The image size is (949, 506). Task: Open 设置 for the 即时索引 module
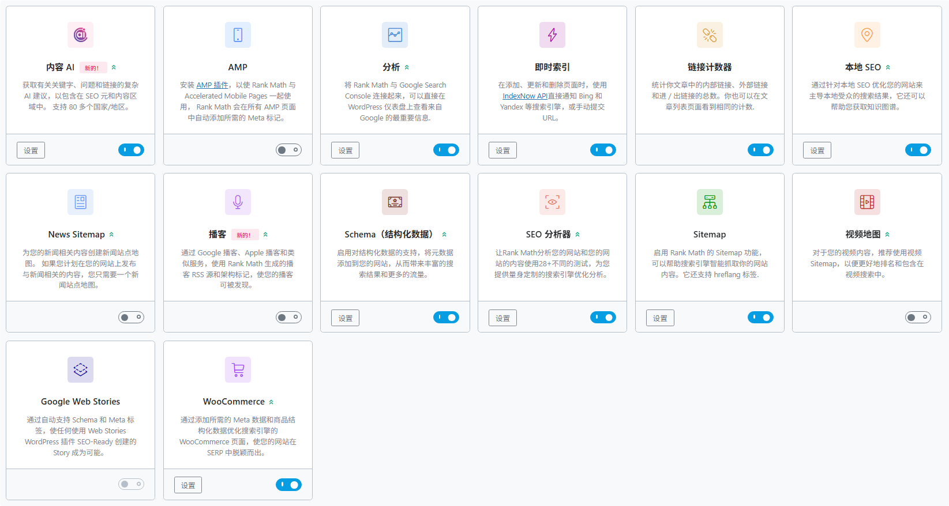click(502, 150)
